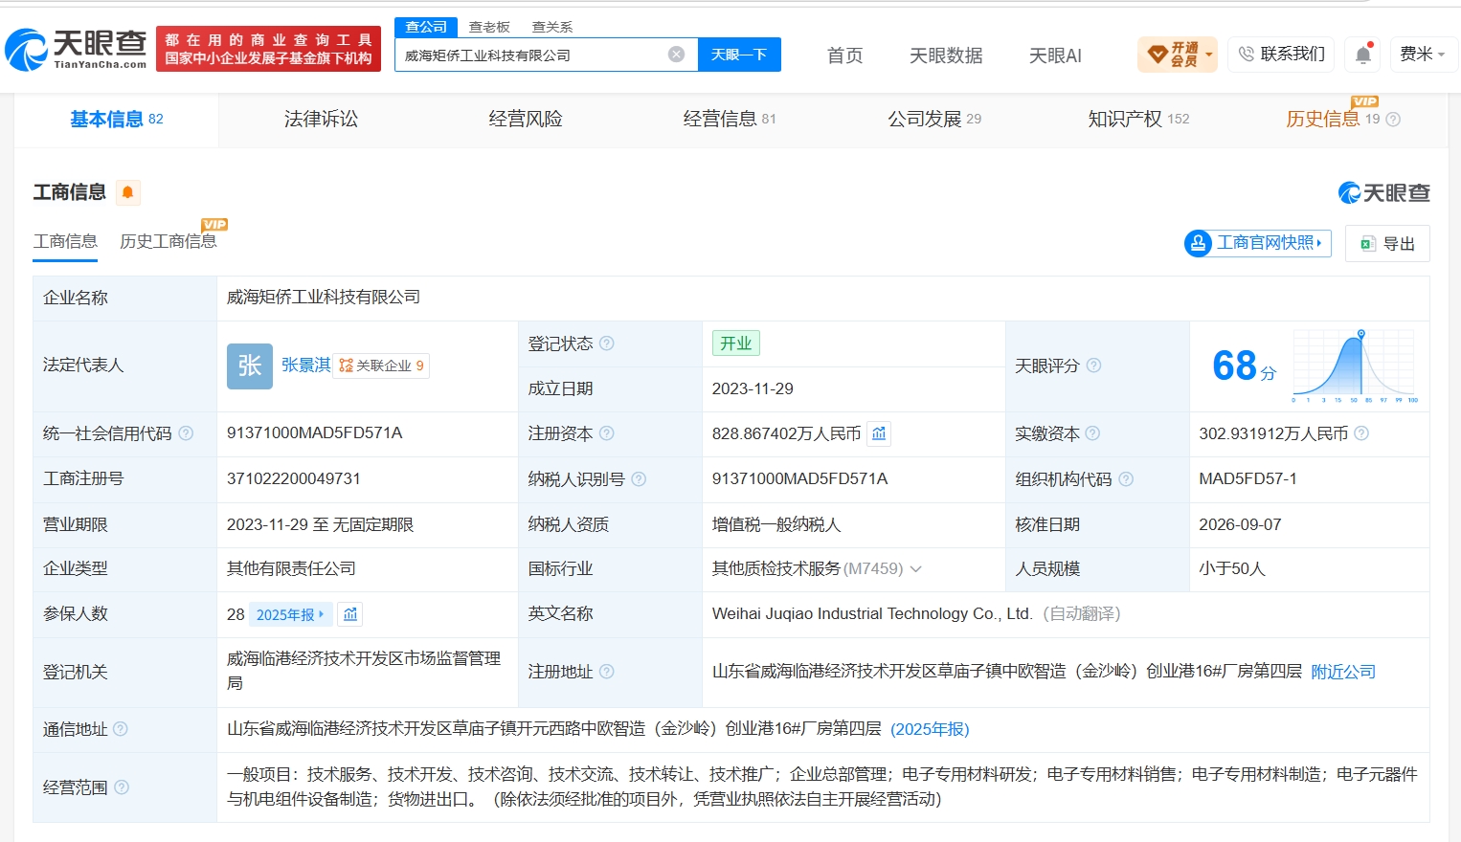Switch to the 查关系 search tab
The image size is (1461, 842).
pos(552,27)
